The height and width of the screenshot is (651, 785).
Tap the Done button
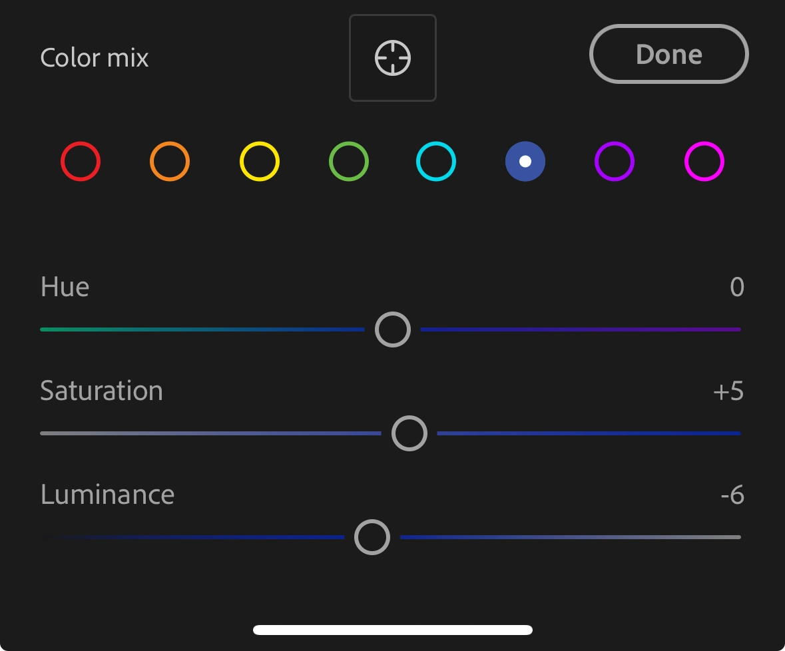(x=669, y=54)
